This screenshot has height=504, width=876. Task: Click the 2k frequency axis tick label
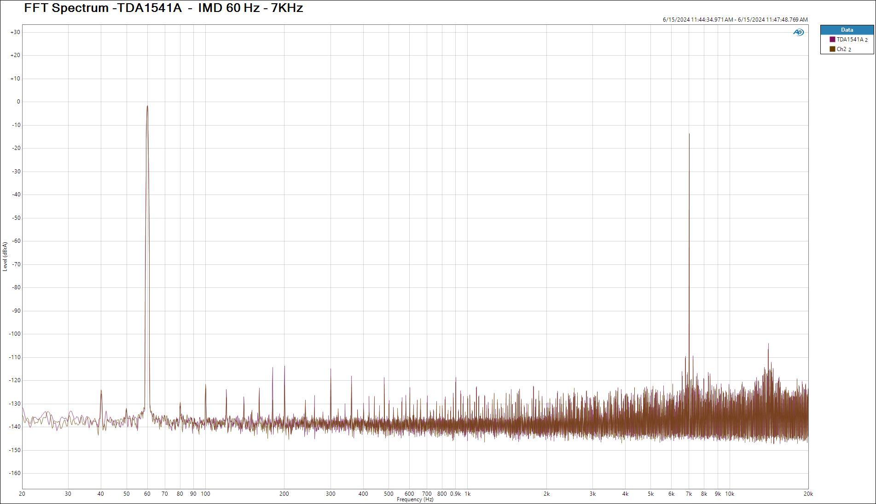pos(546,494)
